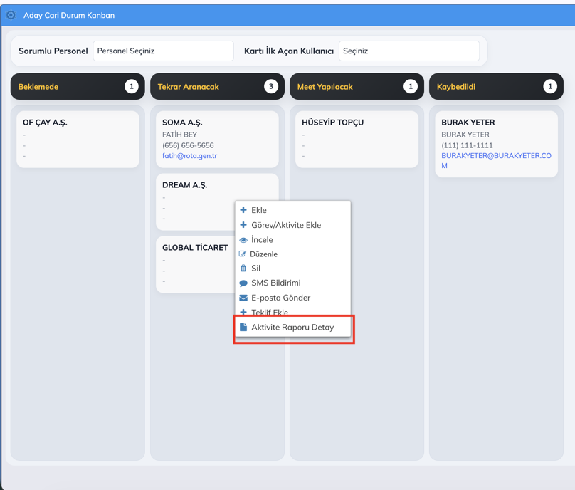Click the trash icon beside Sil
The image size is (575, 490).
coord(243,269)
